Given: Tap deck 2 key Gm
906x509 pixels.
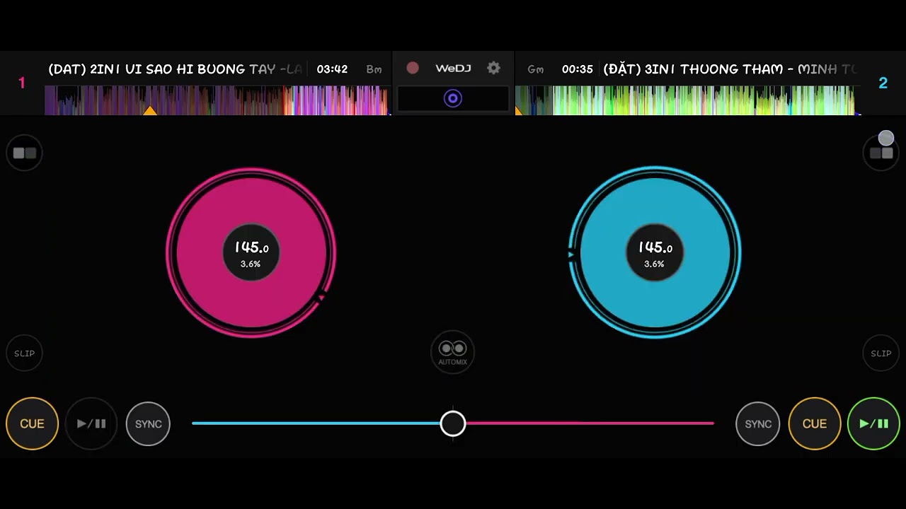Looking at the screenshot, I should pyautogui.click(x=536, y=69).
